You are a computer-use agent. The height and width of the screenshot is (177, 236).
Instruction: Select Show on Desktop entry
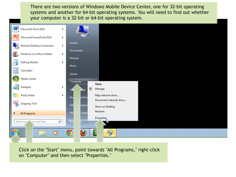tap(113, 106)
